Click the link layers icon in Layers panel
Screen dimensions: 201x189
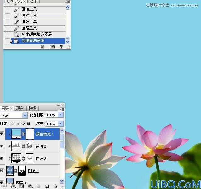(x=4, y=186)
